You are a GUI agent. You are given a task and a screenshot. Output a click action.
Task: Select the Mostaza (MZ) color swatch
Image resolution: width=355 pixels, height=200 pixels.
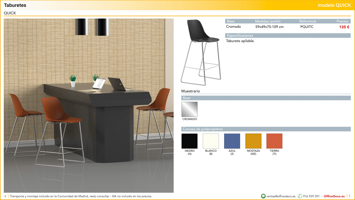coord(253,141)
